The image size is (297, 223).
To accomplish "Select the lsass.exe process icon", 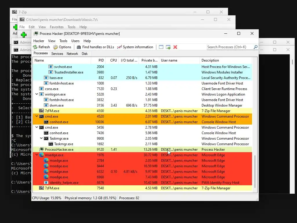I will 46,78.
